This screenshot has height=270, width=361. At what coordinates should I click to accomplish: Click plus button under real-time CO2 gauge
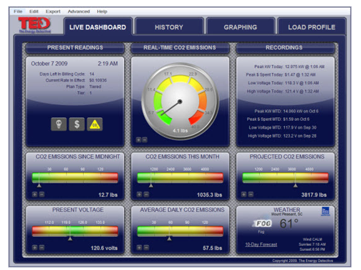(138, 140)
